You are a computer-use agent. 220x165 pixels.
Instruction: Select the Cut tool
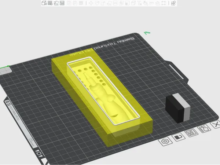(x=115, y=3)
